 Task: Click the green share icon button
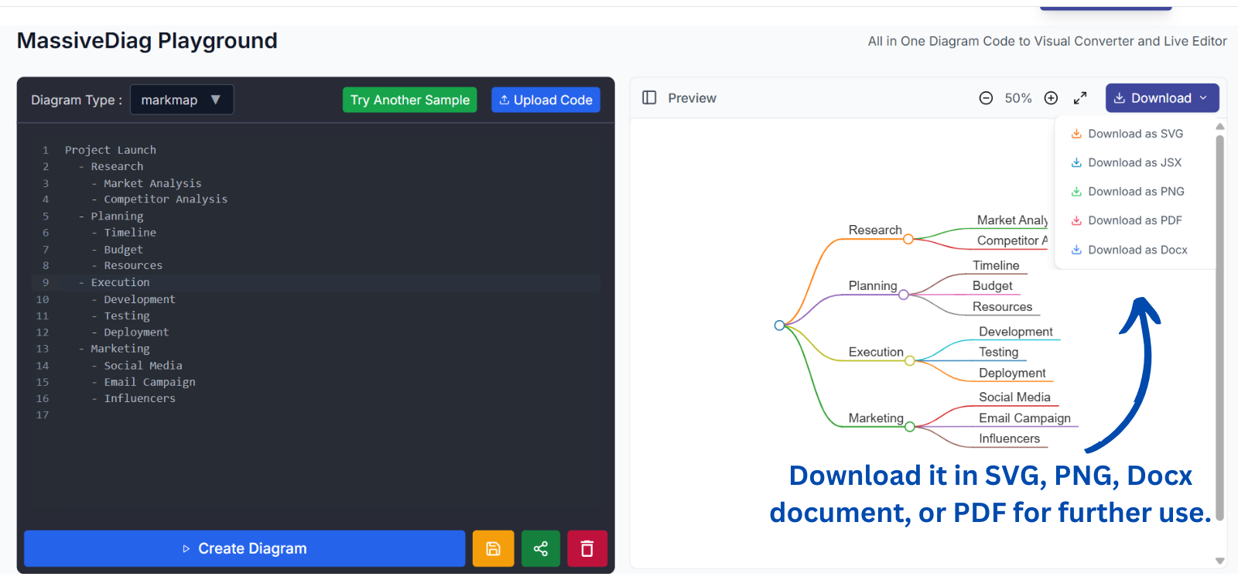541,548
